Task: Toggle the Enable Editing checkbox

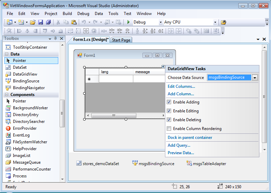Action: (x=169, y=111)
